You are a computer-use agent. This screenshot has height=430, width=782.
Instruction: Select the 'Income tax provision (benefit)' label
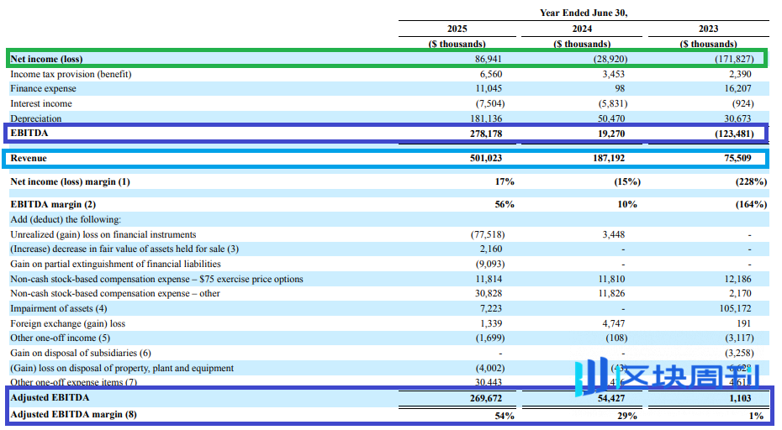coord(71,75)
